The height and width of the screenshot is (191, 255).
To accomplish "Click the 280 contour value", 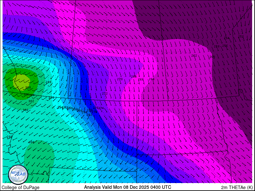I will (x=90, y=110).
